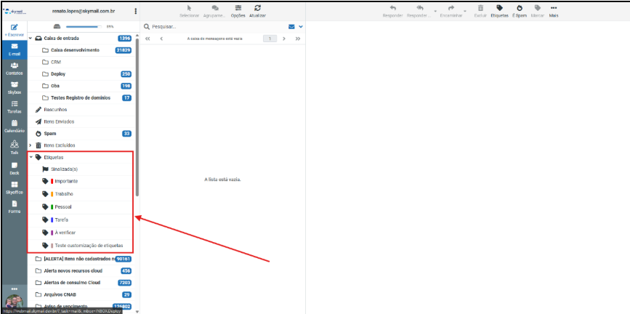Click the Atualizar refresh icon
Image resolution: width=630 pixels, height=314 pixels.
tap(257, 10)
